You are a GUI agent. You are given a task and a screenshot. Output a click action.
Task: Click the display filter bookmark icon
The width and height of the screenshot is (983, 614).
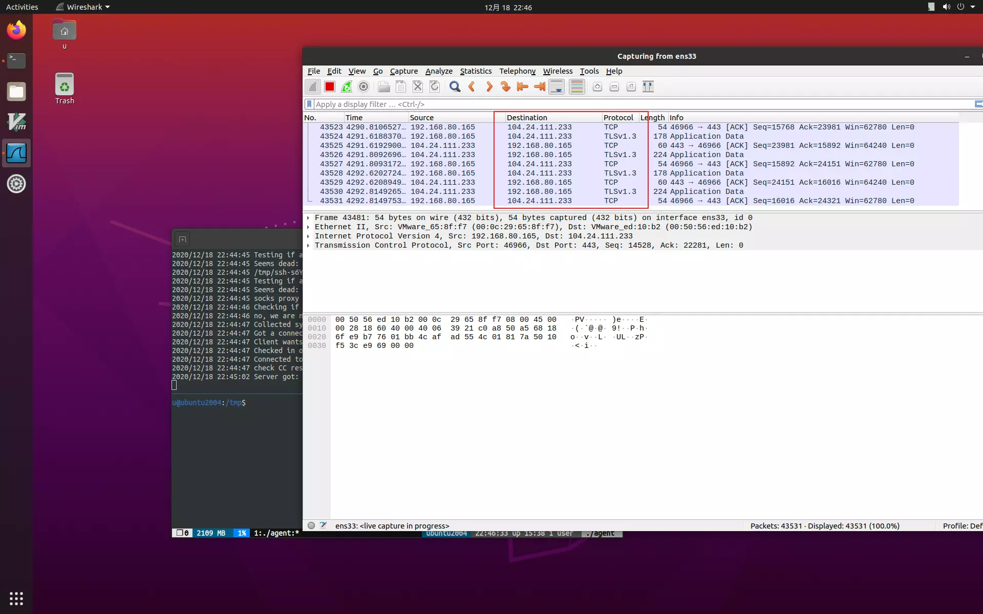pos(309,104)
